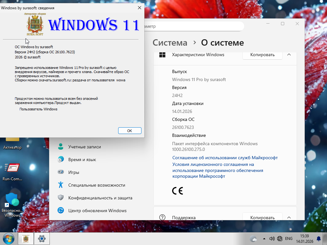Click the Windows logo in Характеристики header
327x245 pixels.
point(162,55)
